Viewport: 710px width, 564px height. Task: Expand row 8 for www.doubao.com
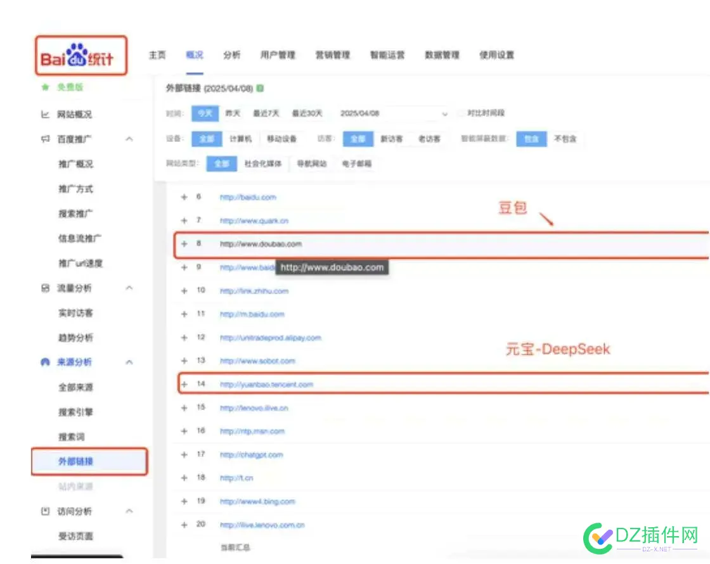coord(184,244)
